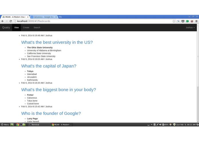199x141 pixels.
Task: Launch Chrome from the panel launcher icon
Action: (x=17, y=124)
